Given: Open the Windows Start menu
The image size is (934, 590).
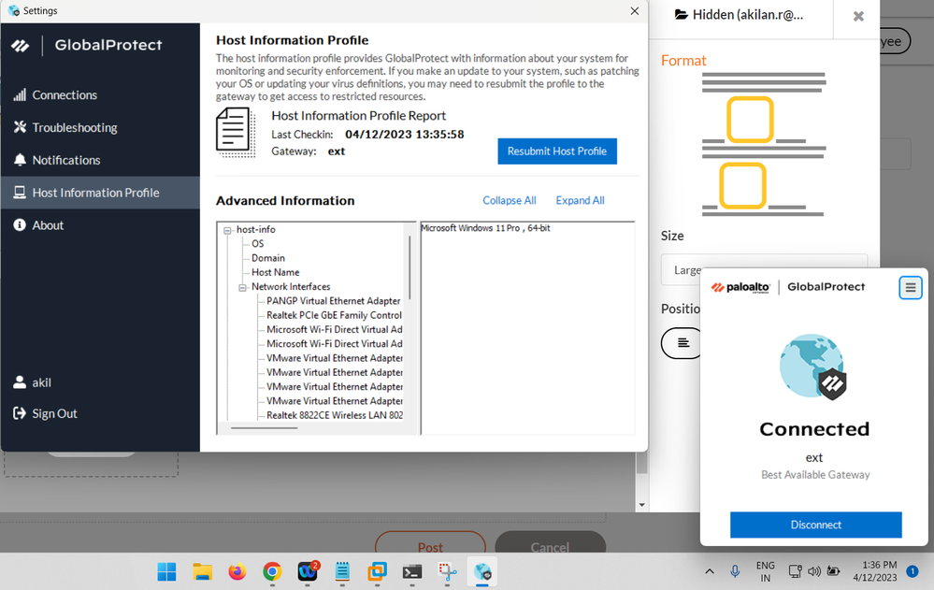Looking at the screenshot, I should [x=166, y=572].
